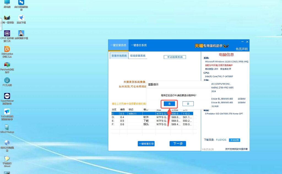Open the DiskGenius partition tool desktop icon

click(x=7, y=49)
